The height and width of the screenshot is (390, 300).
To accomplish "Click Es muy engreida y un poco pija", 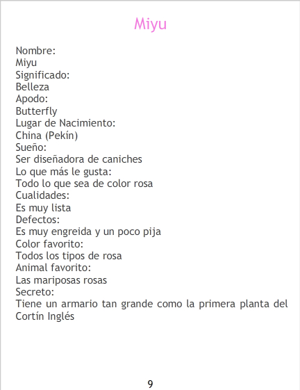I will (88, 231).
